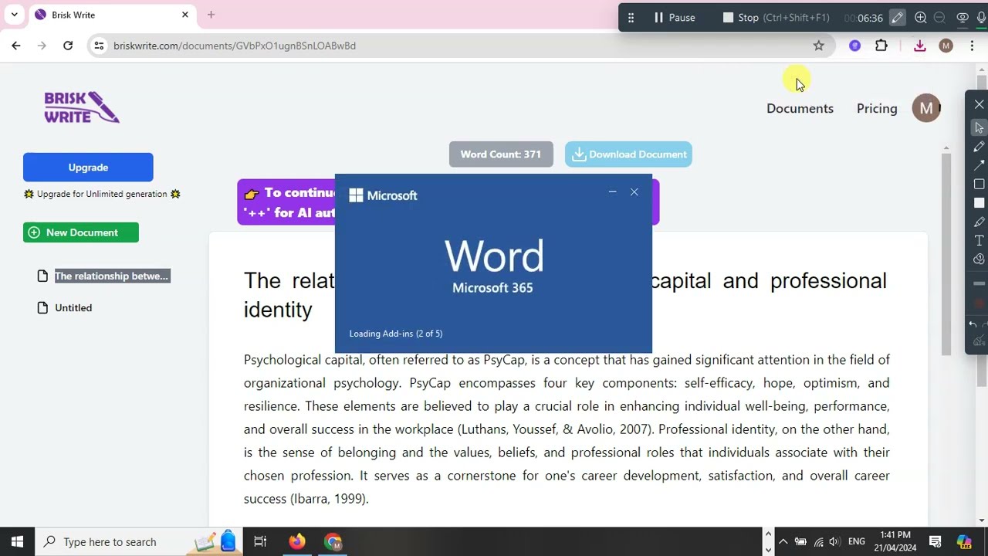988x556 pixels.
Task: Click the Download Document button
Action: [x=628, y=154]
